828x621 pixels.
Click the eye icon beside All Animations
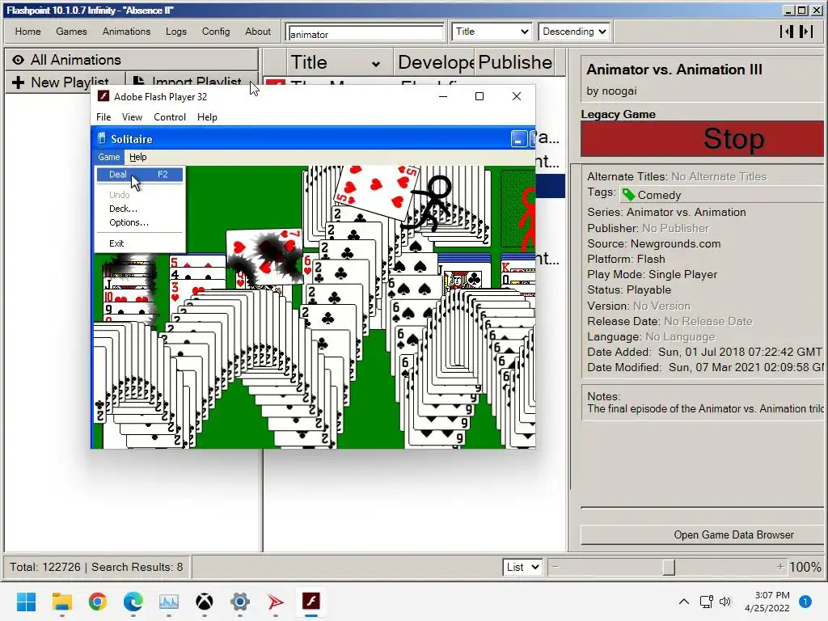18,60
